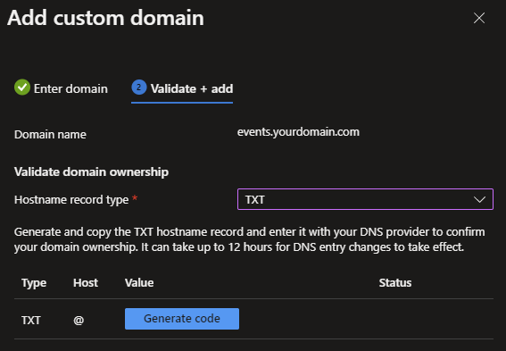506x351 pixels.
Task: Click the Host column header
Action: [x=86, y=283]
